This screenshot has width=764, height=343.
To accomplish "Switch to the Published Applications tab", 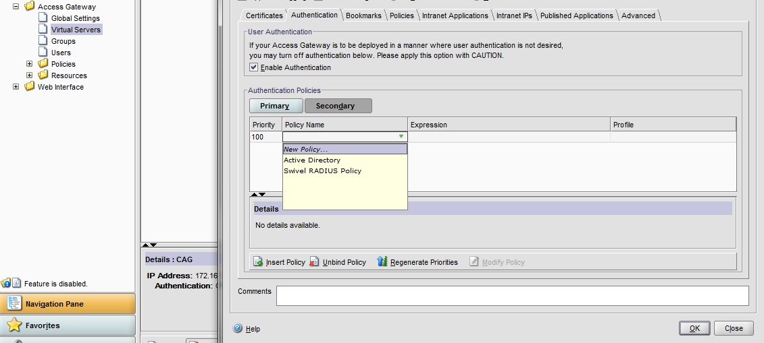I will (x=576, y=15).
